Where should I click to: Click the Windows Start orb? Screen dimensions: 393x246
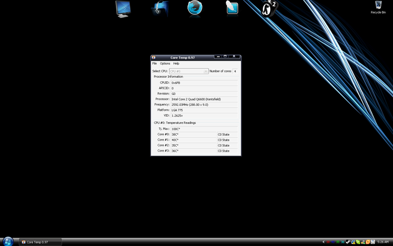coord(8,241)
